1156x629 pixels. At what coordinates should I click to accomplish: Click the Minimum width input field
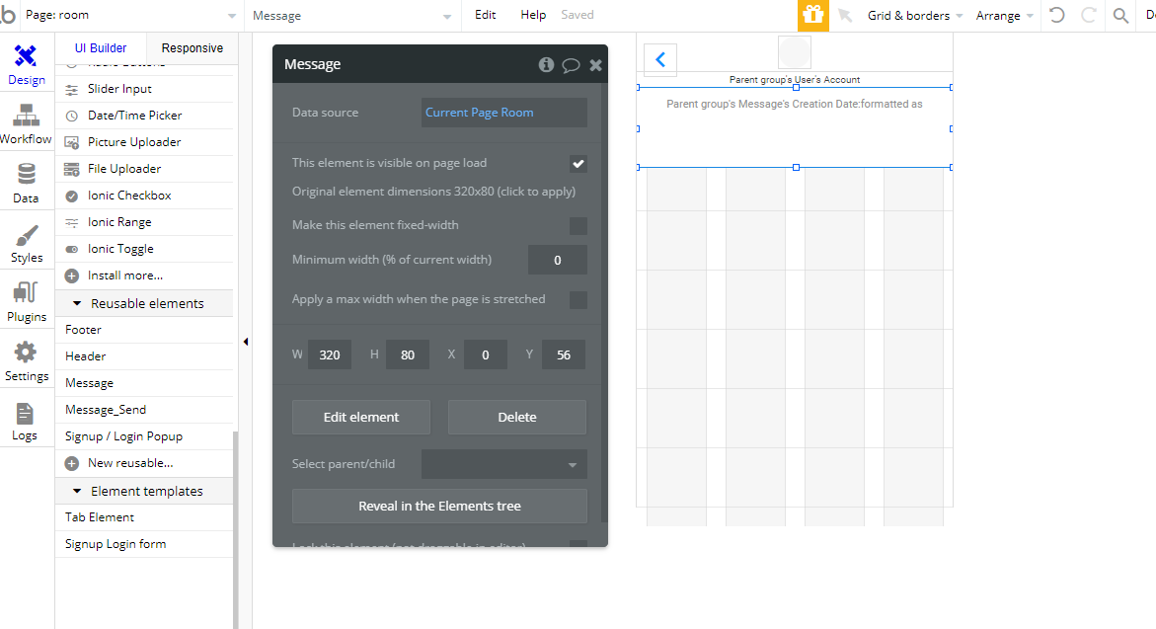coord(558,260)
